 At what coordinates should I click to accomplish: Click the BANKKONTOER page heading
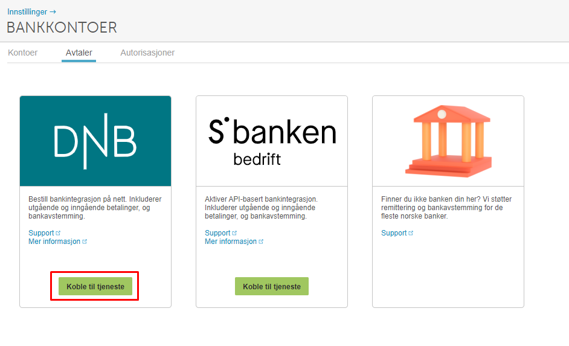[x=62, y=28]
